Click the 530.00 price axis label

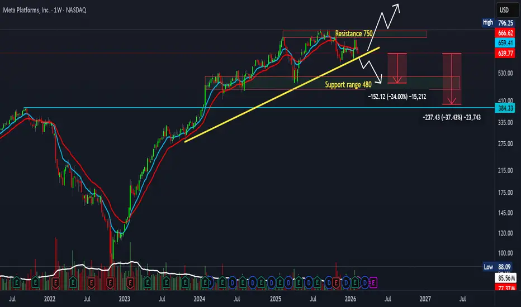pyautogui.click(x=505, y=73)
